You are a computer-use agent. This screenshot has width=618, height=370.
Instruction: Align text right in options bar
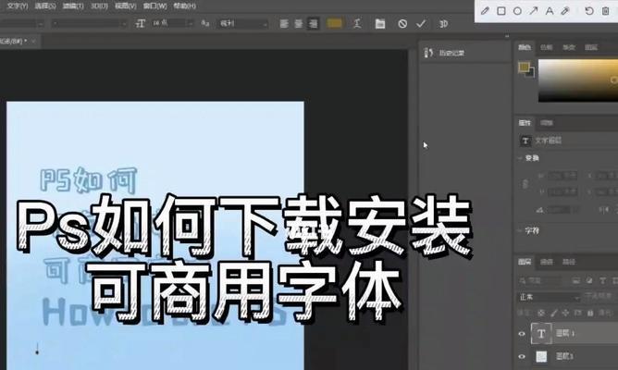[314, 24]
